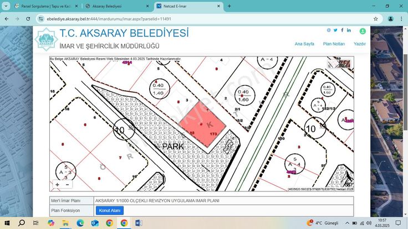The height and width of the screenshot is (229, 408).
Task: Open Word from the taskbar
Action: coord(139,223)
